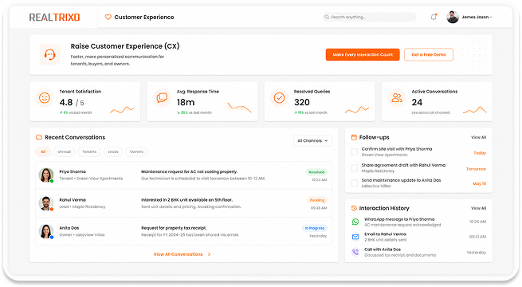Click the search magnifier icon
Screen dimensions: 522x287
(327, 17)
